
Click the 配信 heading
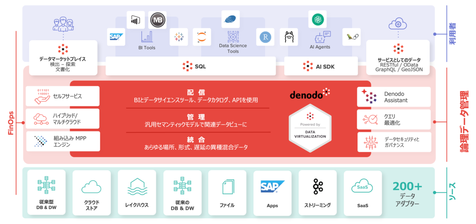coord(196,92)
